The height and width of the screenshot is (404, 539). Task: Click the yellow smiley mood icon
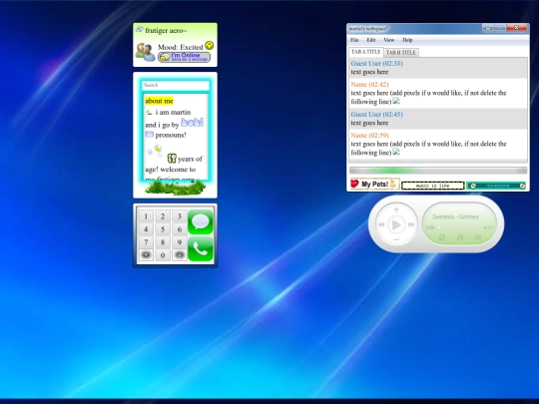(x=209, y=45)
